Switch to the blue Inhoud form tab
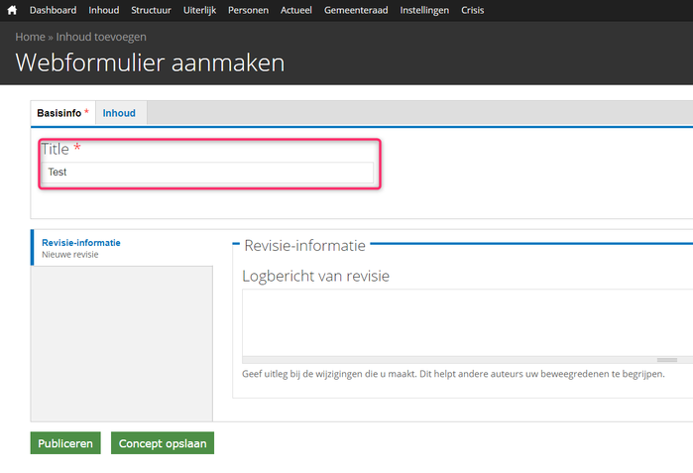693x473 pixels. point(119,113)
